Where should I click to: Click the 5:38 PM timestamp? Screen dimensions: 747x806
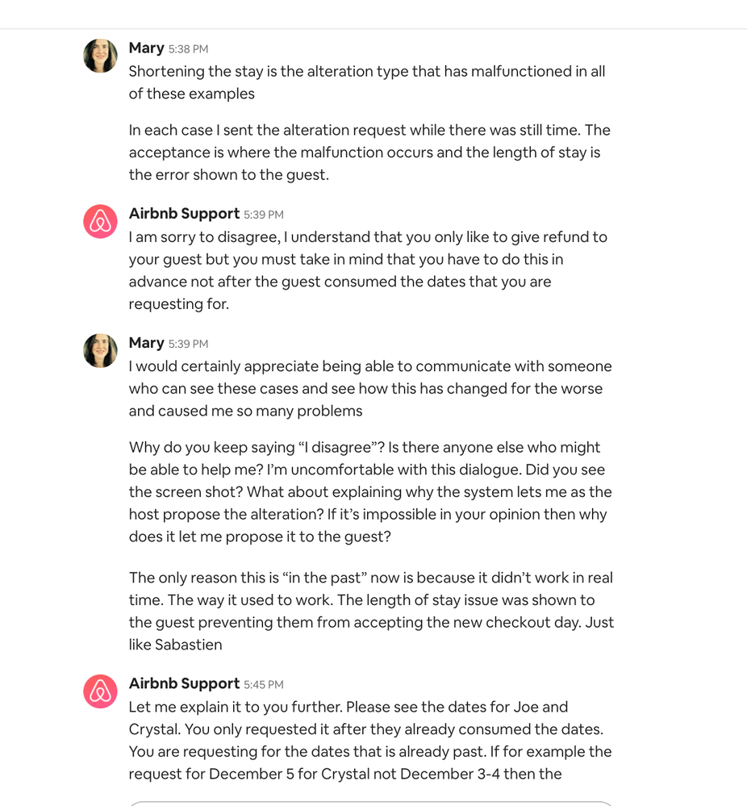[188, 49]
